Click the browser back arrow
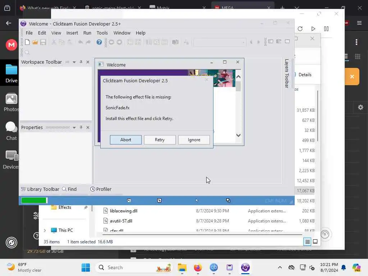 click(x=9, y=23)
